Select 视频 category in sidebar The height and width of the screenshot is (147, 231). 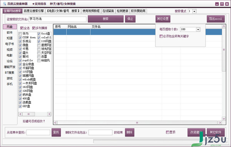pos(10,50)
